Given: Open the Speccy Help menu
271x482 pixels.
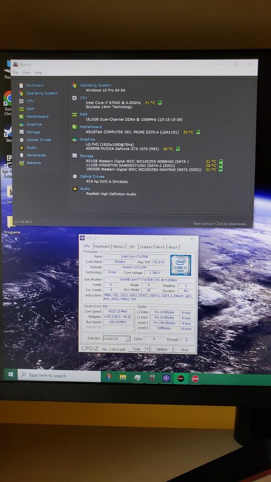Looking at the screenshot, I should coord(38,73).
